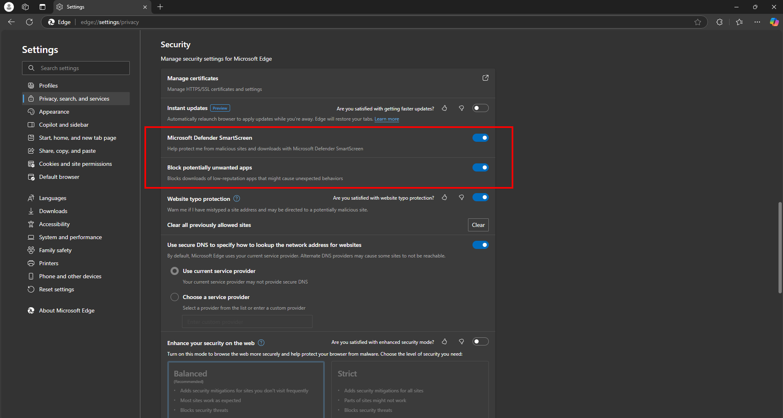Thumbs up for website typo protection
Viewport: 783px width, 418px height.
[444, 197]
